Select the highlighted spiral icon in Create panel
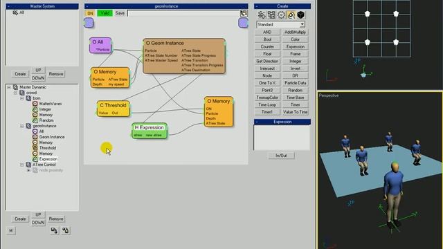 (x=291, y=15)
